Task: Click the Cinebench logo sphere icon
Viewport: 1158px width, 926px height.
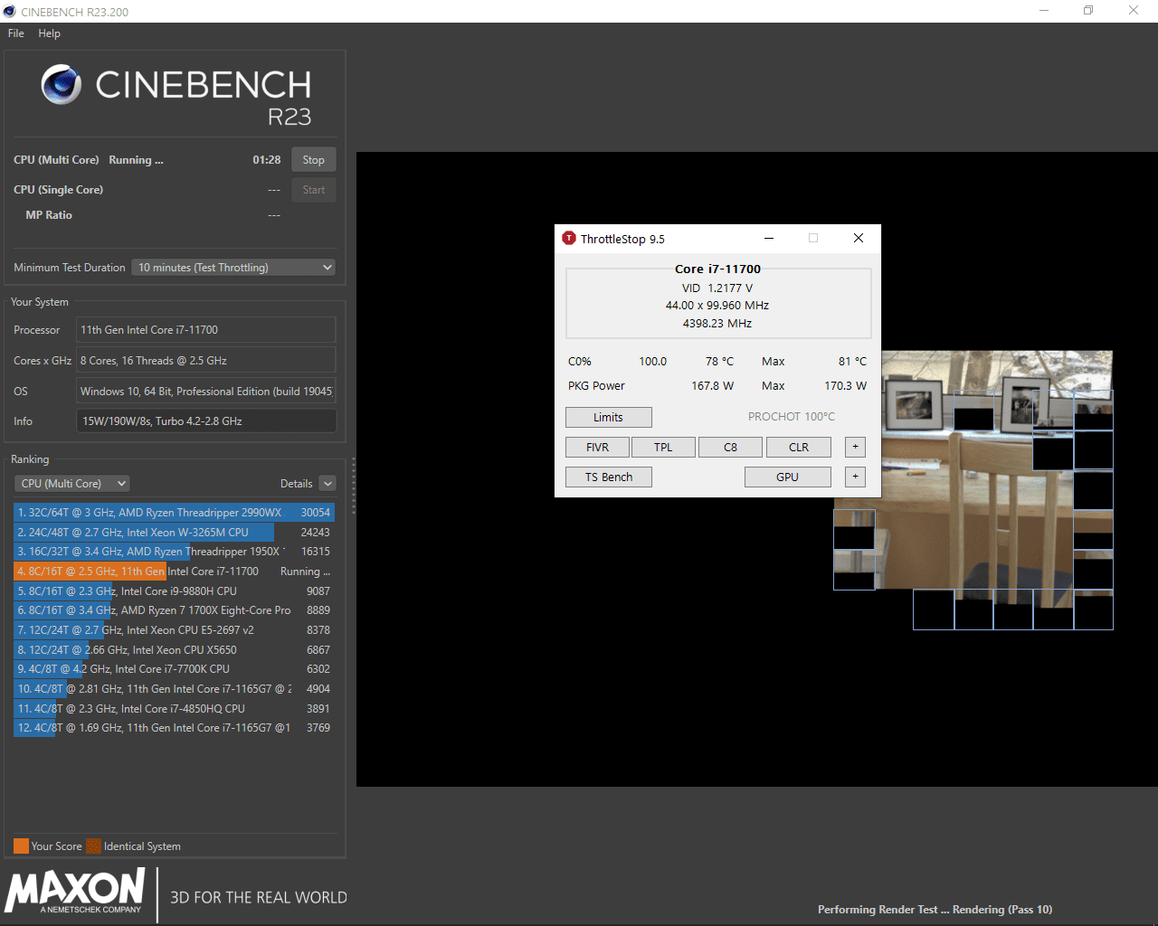Action: click(62, 85)
